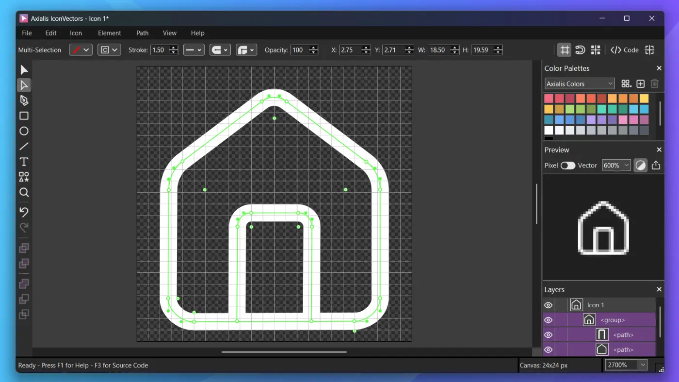Add a new color palette
The width and height of the screenshot is (679, 382).
[x=641, y=83]
